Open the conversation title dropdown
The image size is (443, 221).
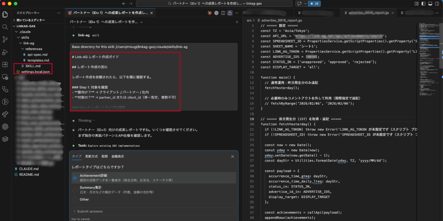(142, 22)
